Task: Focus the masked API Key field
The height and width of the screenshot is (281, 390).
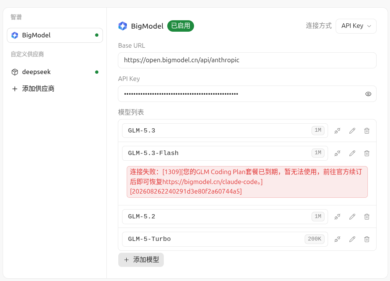Action: tap(247, 94)
